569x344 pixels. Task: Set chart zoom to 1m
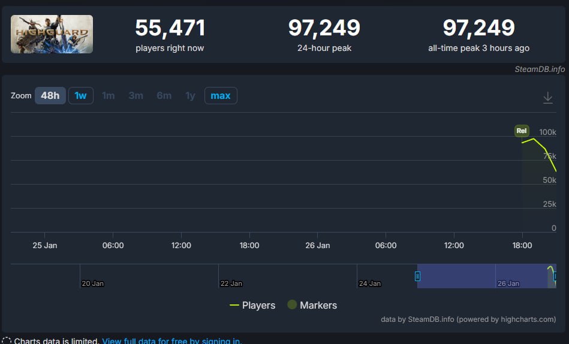click(x=109, y=96)
